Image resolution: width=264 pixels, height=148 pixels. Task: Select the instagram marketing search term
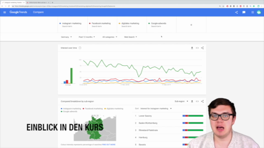tap(73, 25)
